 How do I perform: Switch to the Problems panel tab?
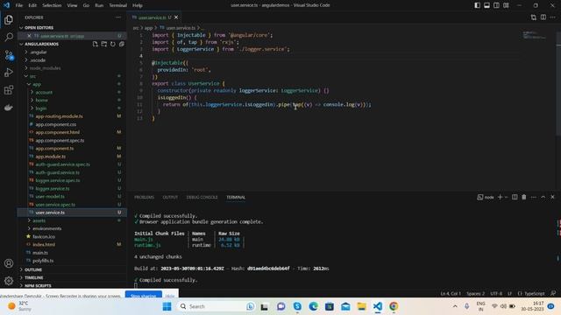144,197
